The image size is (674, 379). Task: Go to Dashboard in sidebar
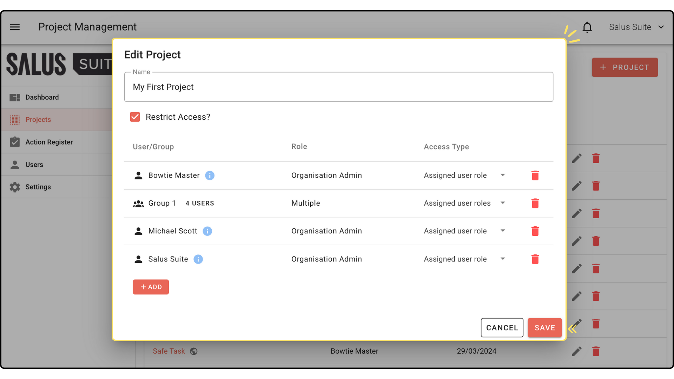click(42, 97)
